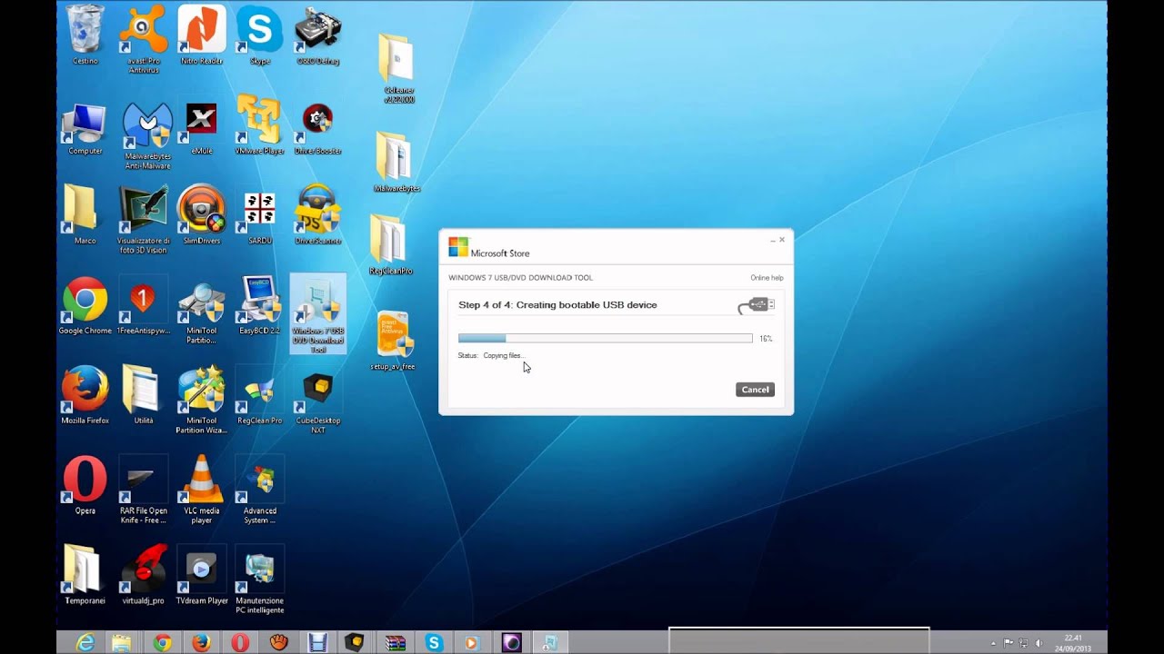This screenshot has width=1164, height=654.
Task: Launch Chrome from the taskbar
Action: pos(162,643)
